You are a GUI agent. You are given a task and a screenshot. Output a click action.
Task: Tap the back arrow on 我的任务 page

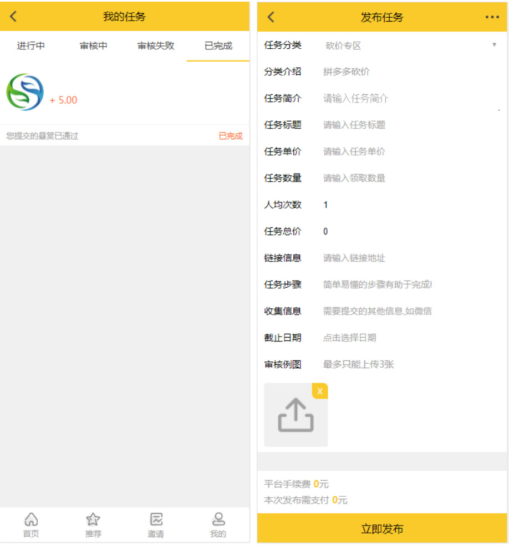click(13, 17)
